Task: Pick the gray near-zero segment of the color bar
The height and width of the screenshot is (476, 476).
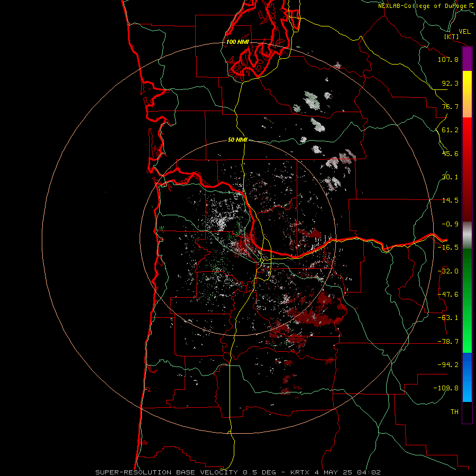Action: click(x=467, y=235)
